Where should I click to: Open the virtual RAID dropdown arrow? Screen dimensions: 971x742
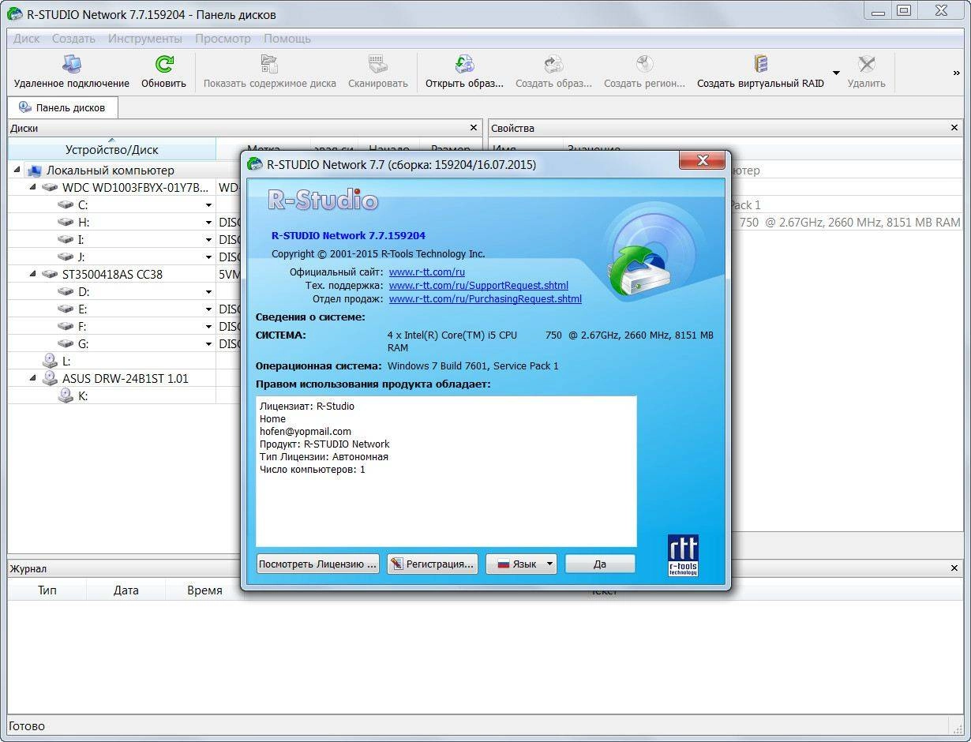coord(836,73)
